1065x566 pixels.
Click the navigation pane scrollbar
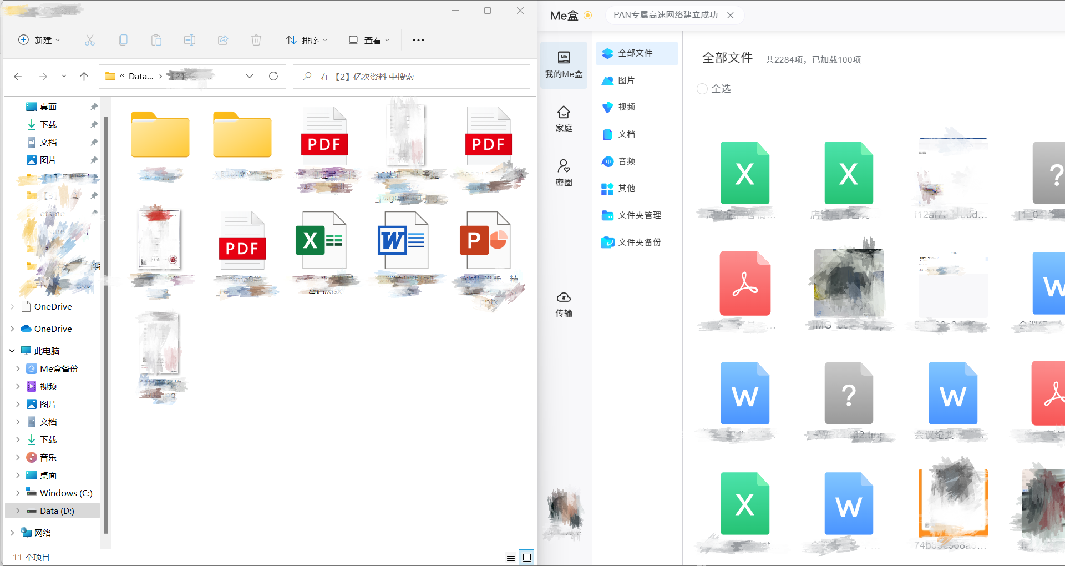point(105,324)
